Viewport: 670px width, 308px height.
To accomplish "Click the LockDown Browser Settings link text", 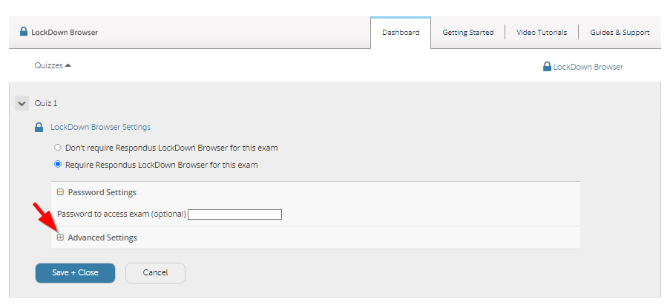I will (x=100, y=128).
